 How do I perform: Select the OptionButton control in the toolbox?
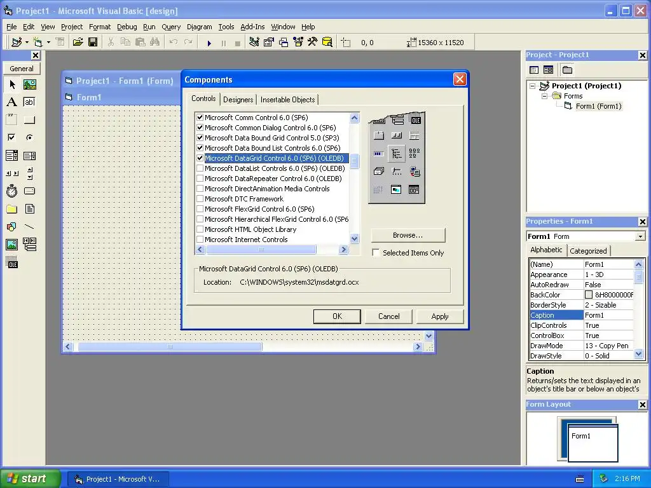[x=29, y=138]
